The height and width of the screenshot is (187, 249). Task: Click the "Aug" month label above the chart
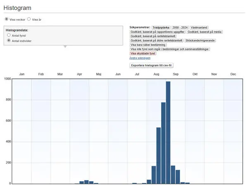(157, 74)
